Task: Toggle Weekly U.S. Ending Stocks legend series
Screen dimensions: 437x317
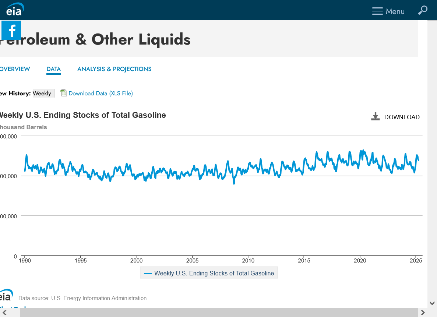Action: click(209, 273)
